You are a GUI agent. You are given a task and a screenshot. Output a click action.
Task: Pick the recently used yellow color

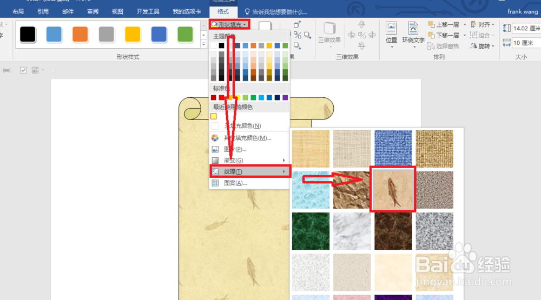coord(214,117)
